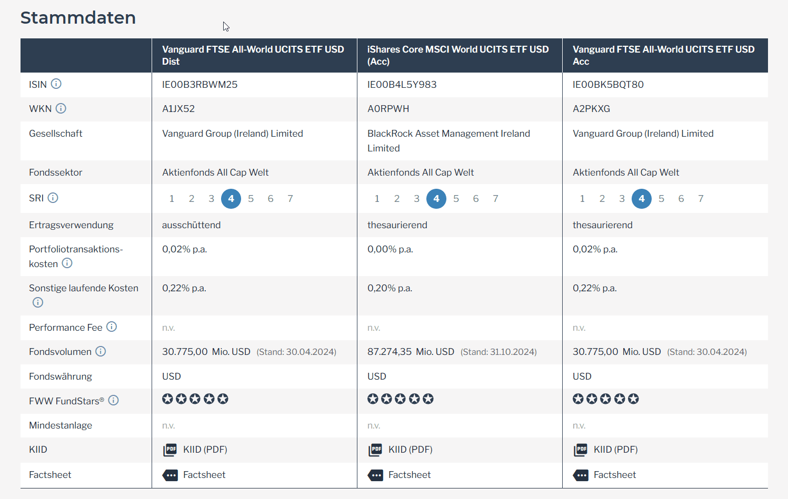Viewport: 788px width, 499px height.
Task: Click FundStars rating of iShares Core MSCI World
Action: [x=401, y=399]
